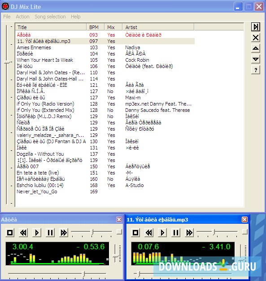Click the vertical slider left of the playlist

click(7, 62)
